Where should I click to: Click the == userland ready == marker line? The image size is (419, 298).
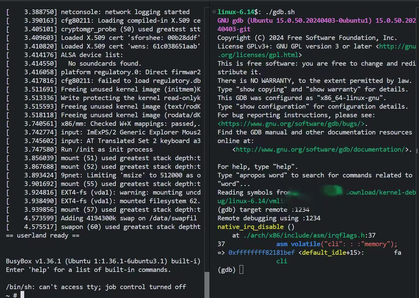tap(42, 235)
